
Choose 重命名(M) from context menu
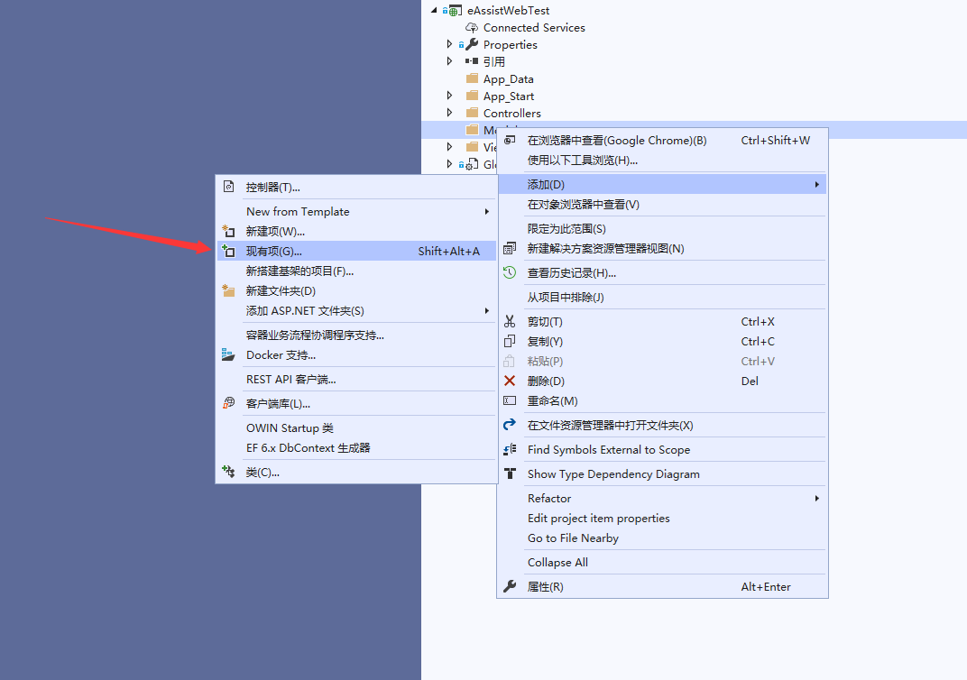[552, 401]
